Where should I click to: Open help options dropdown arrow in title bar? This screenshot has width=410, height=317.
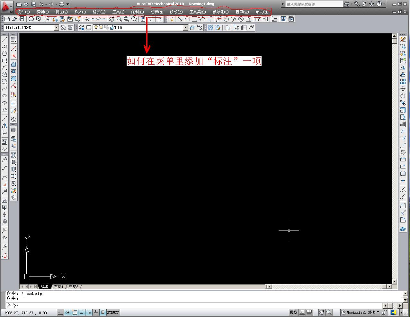pos(384,4)
